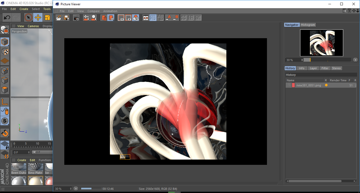The width and height of the screenshot is (360, 193).
Task: Toggle the multi-pass image display eye icon
Action: coord(128,18)
